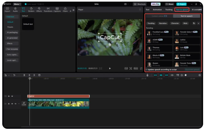Click the microphone record voiceover icon
Viewport: 206px width, 132px height.
(x=147, y=75)
